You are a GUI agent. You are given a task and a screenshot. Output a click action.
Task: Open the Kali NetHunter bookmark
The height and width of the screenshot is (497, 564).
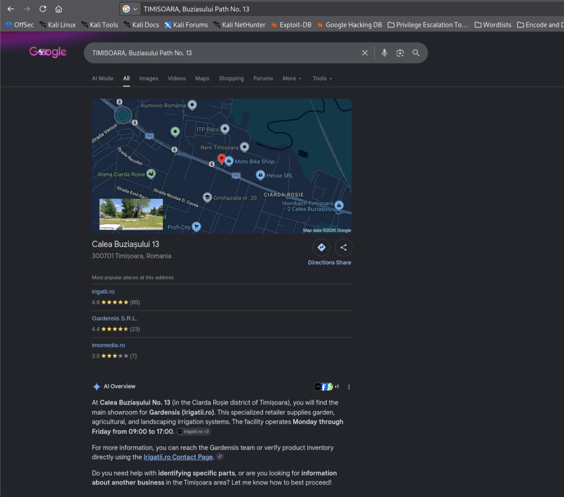click(239, 25)
